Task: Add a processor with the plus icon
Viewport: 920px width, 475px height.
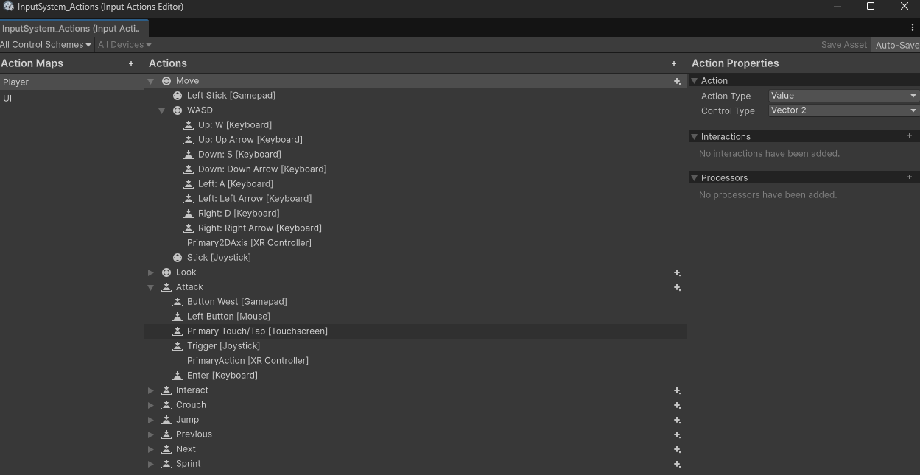Action: [909, 177]
